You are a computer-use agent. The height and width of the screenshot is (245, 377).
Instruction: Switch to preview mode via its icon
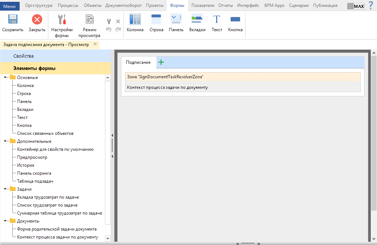tap(89, 20)
